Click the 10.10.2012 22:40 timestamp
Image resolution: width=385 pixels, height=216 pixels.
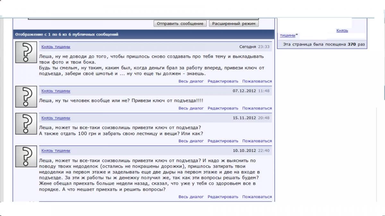click(x=251, y=150)
